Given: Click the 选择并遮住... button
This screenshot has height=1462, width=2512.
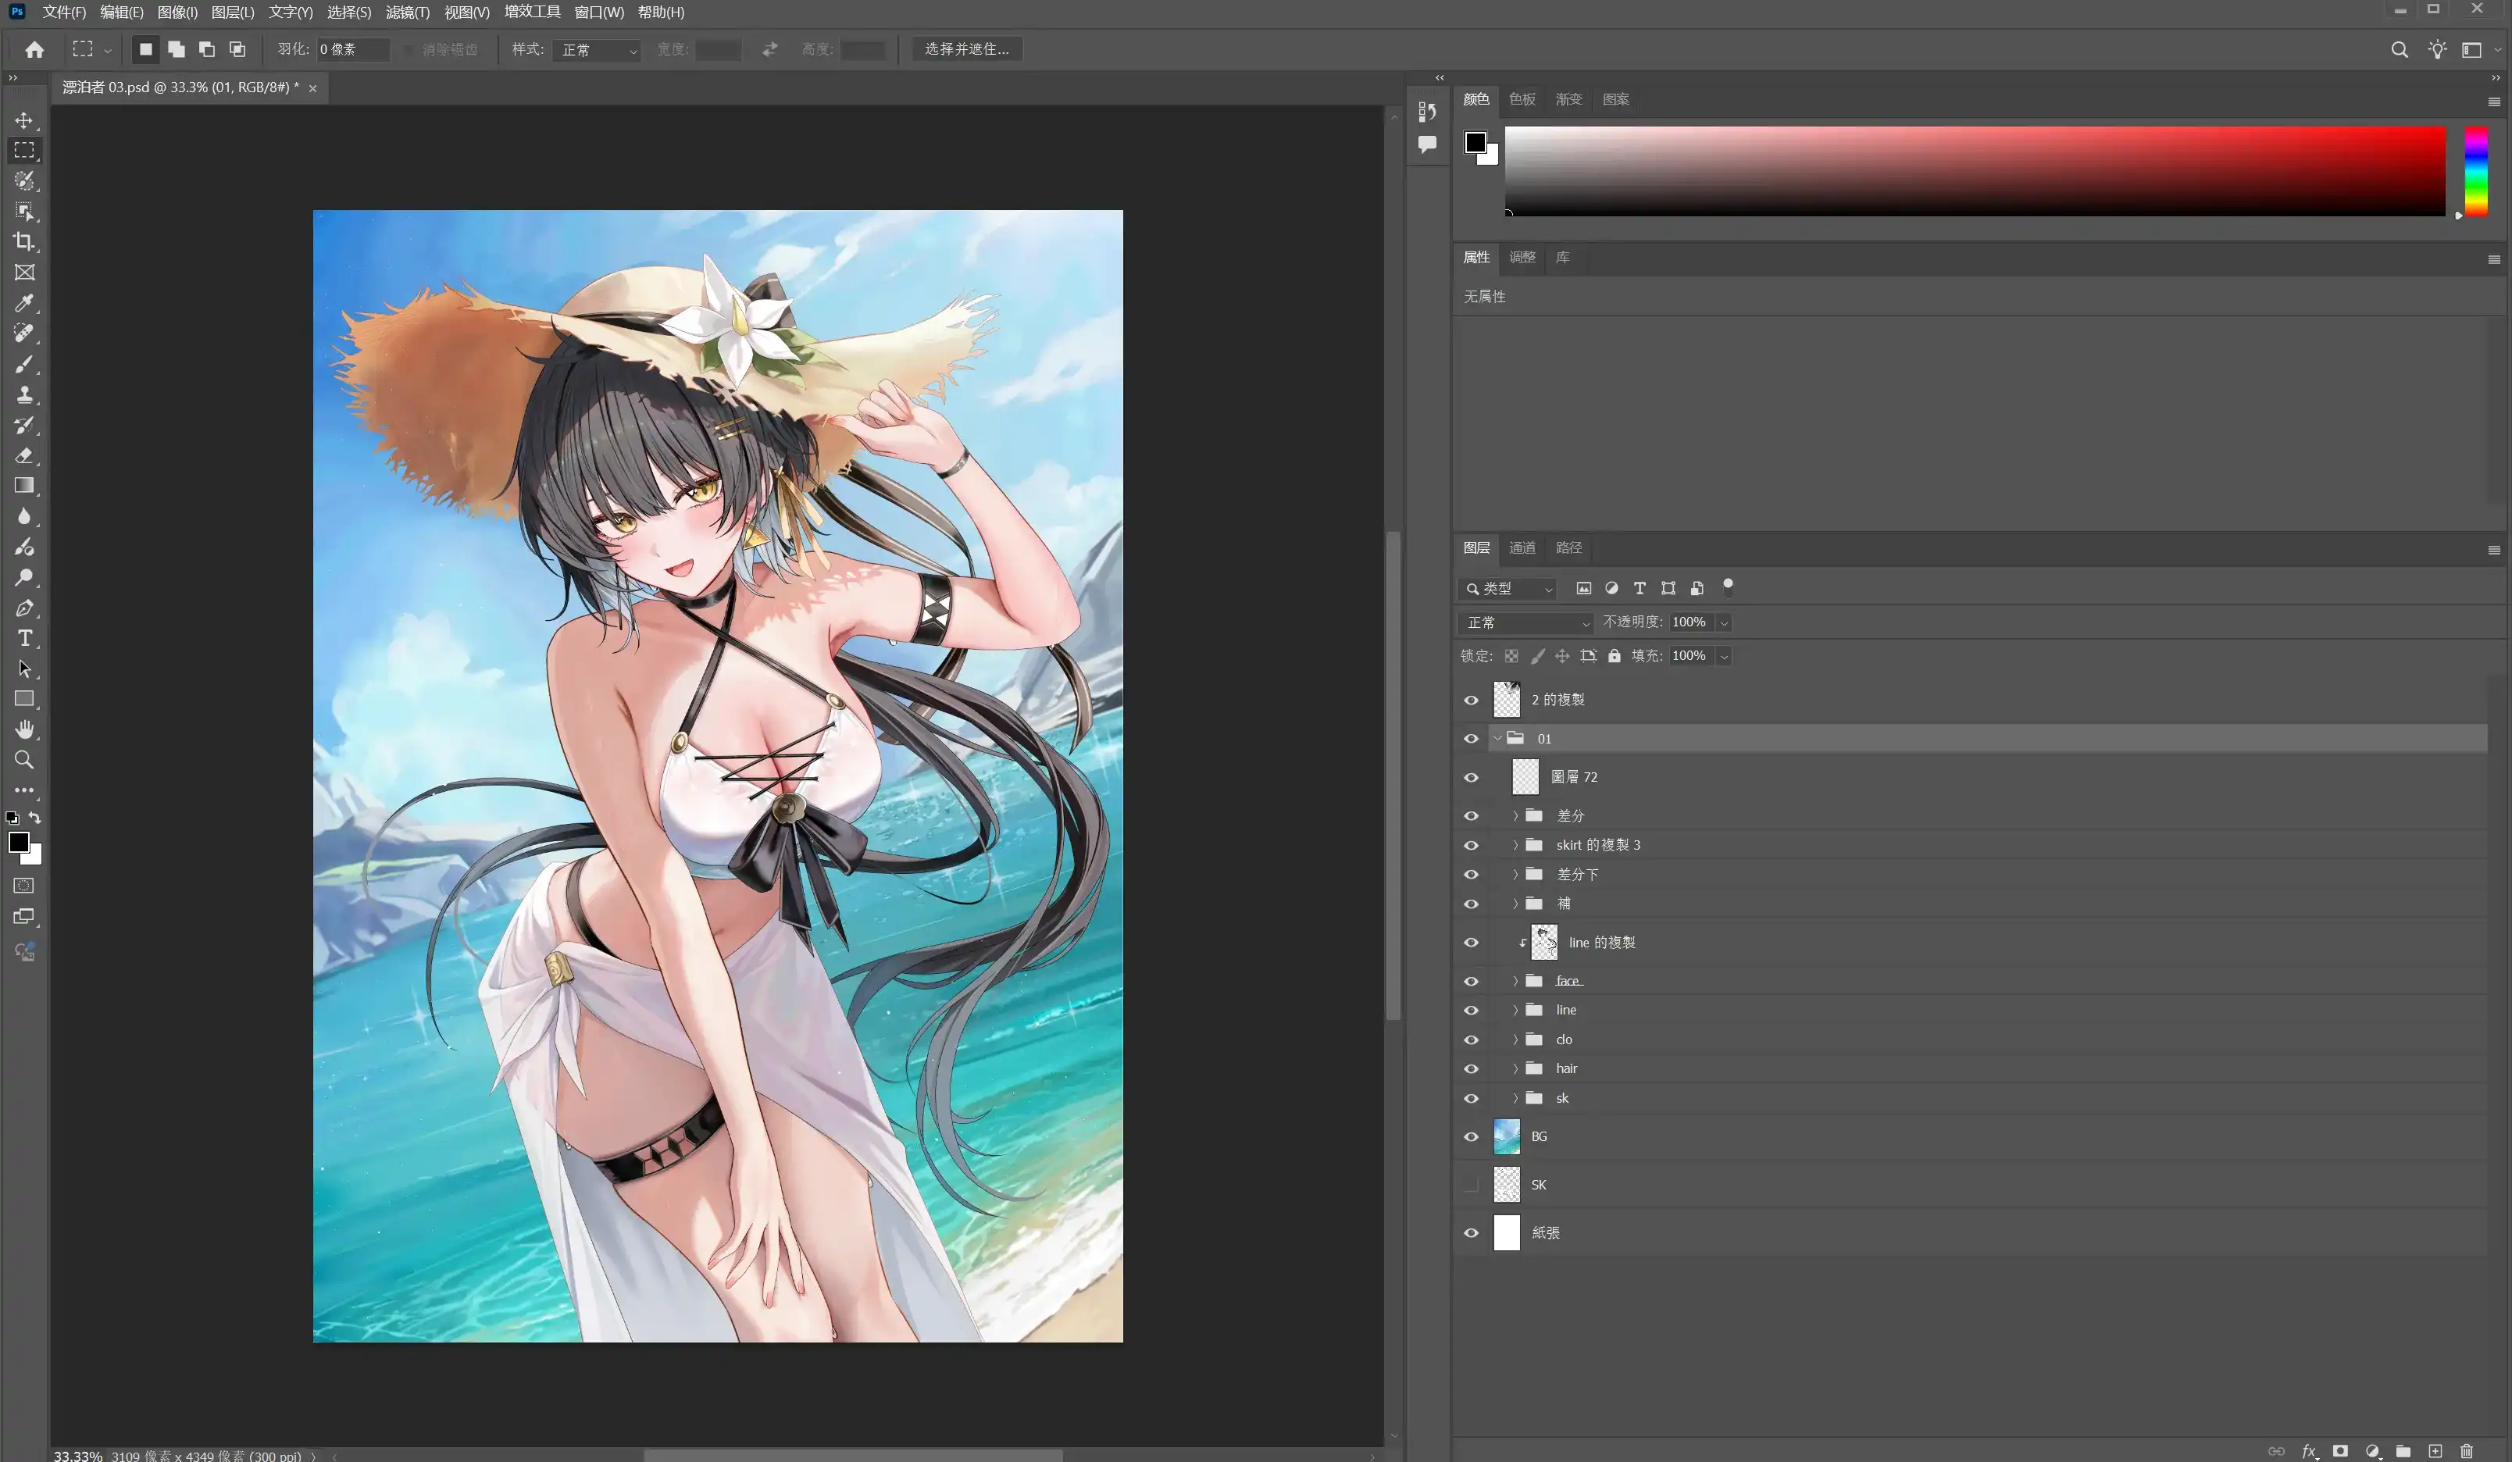Looking at the screenshot, I should coord(966,49).
